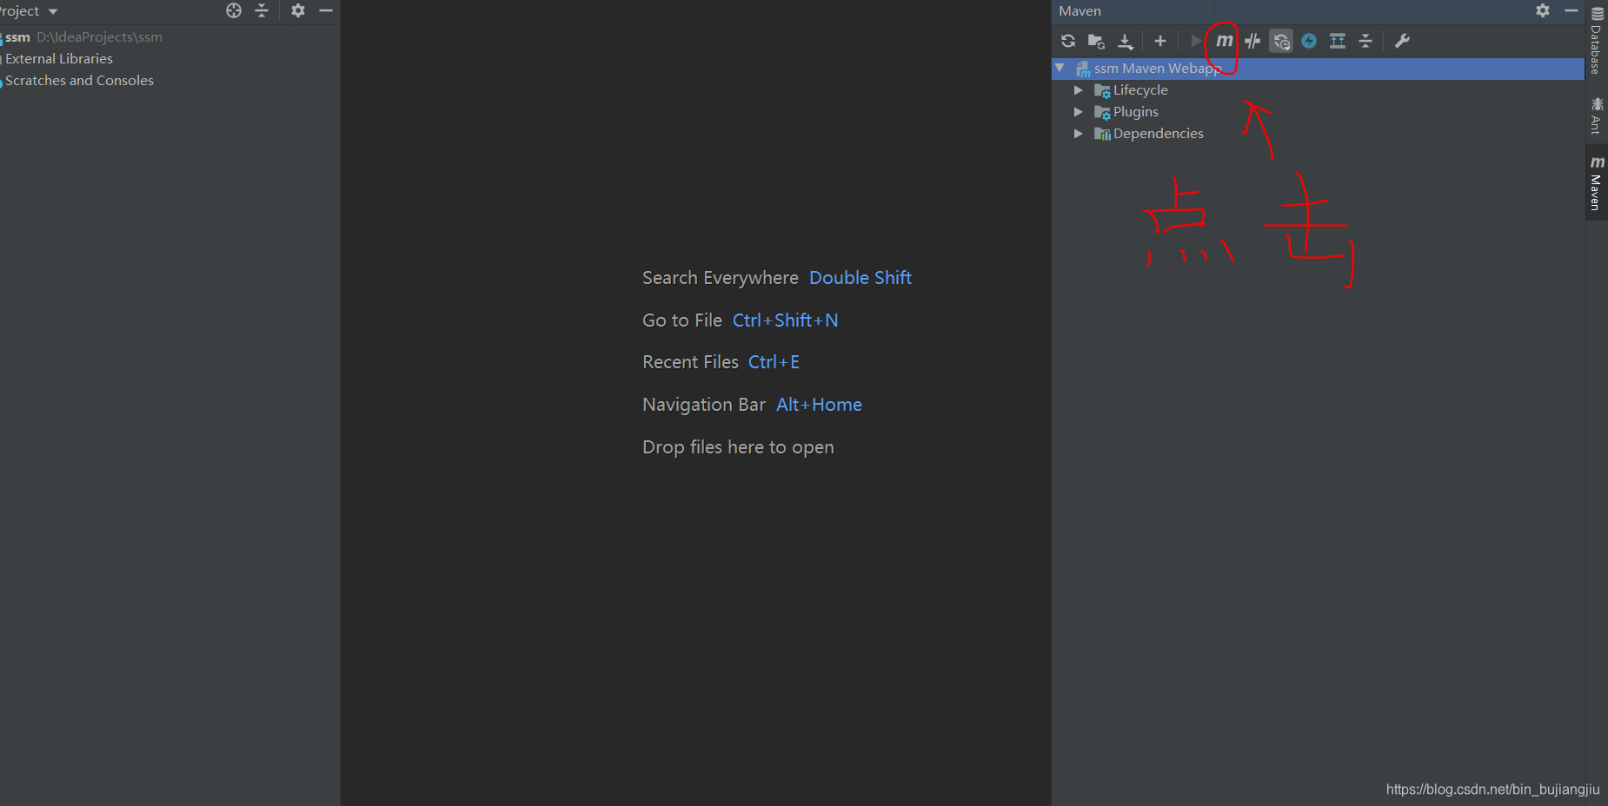
Task: Click 'Alt+Home' shortcut text
Action: pos(819,405)
